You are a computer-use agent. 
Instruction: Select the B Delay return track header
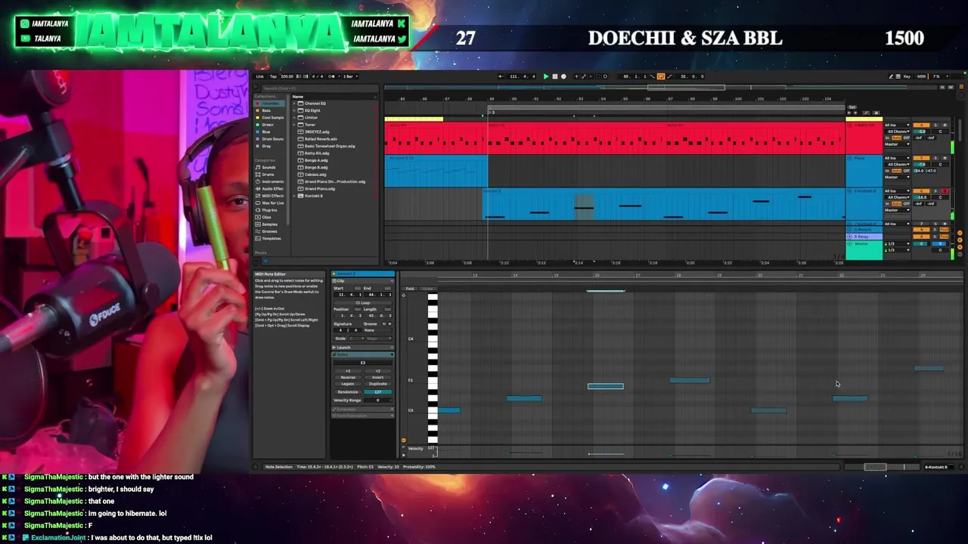(x=864, y=236)
